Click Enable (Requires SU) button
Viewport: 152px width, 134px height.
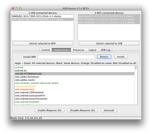pyautogui.click(x=50, y=110)
